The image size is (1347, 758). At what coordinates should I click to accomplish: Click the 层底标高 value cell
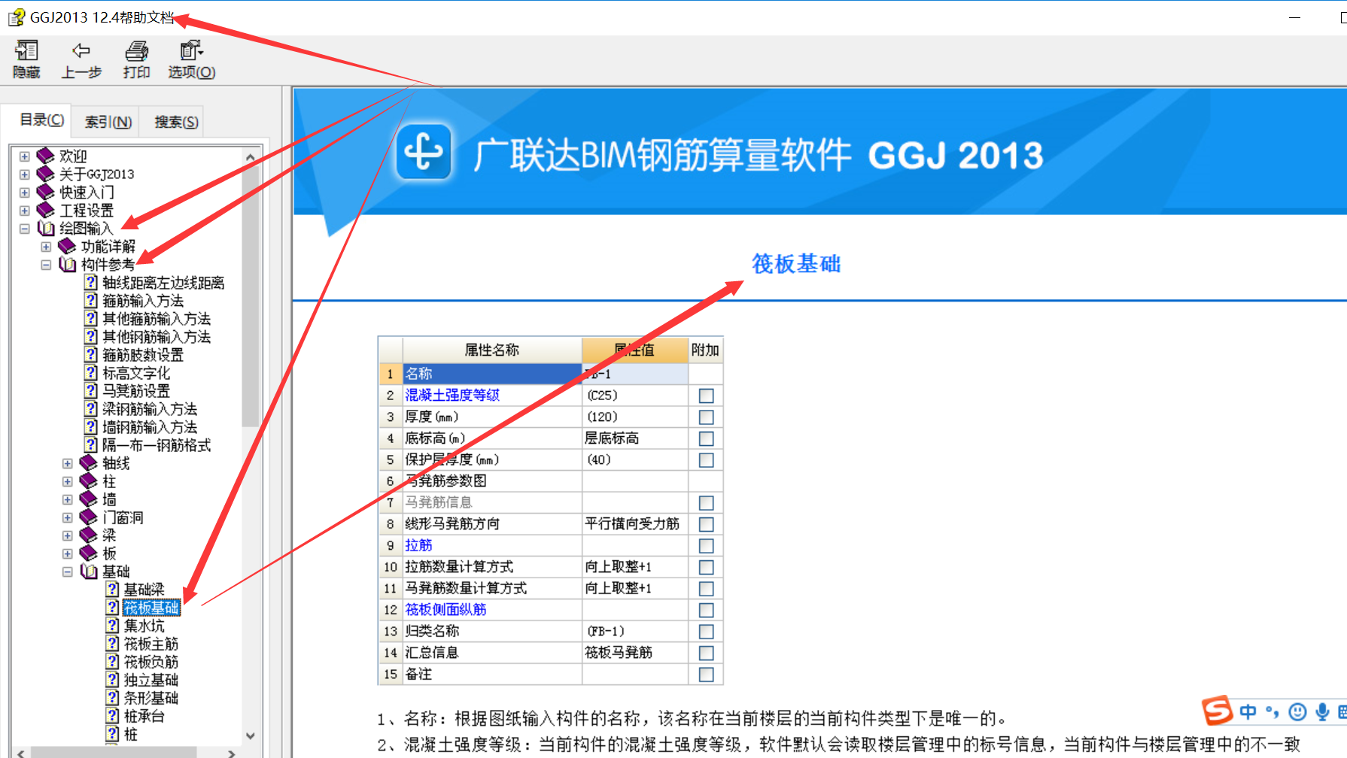[x=634, y=438]
